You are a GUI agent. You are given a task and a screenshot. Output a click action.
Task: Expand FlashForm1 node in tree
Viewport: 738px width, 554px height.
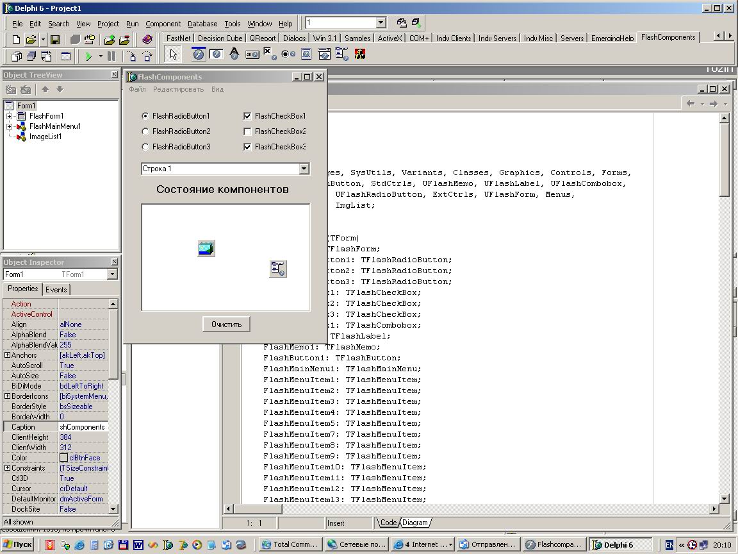(9, 116)
